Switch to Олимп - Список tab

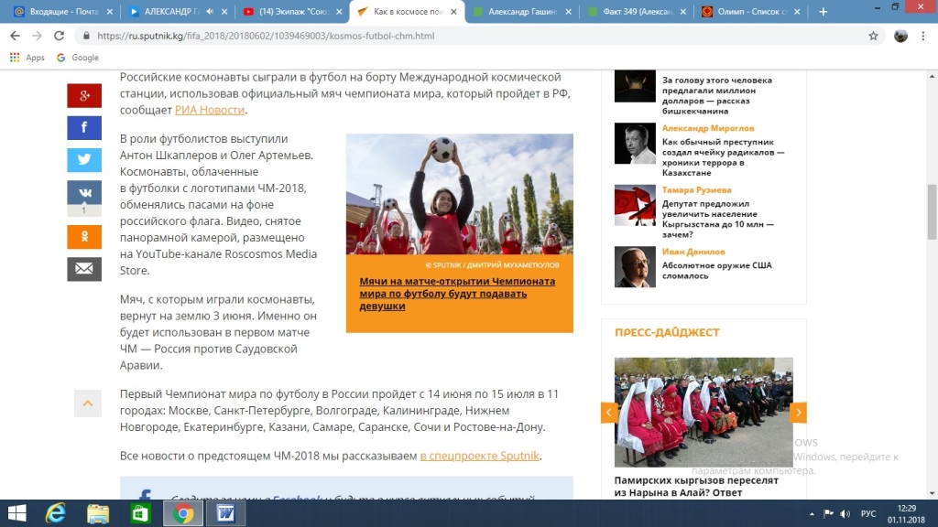[x=749, y=11]
